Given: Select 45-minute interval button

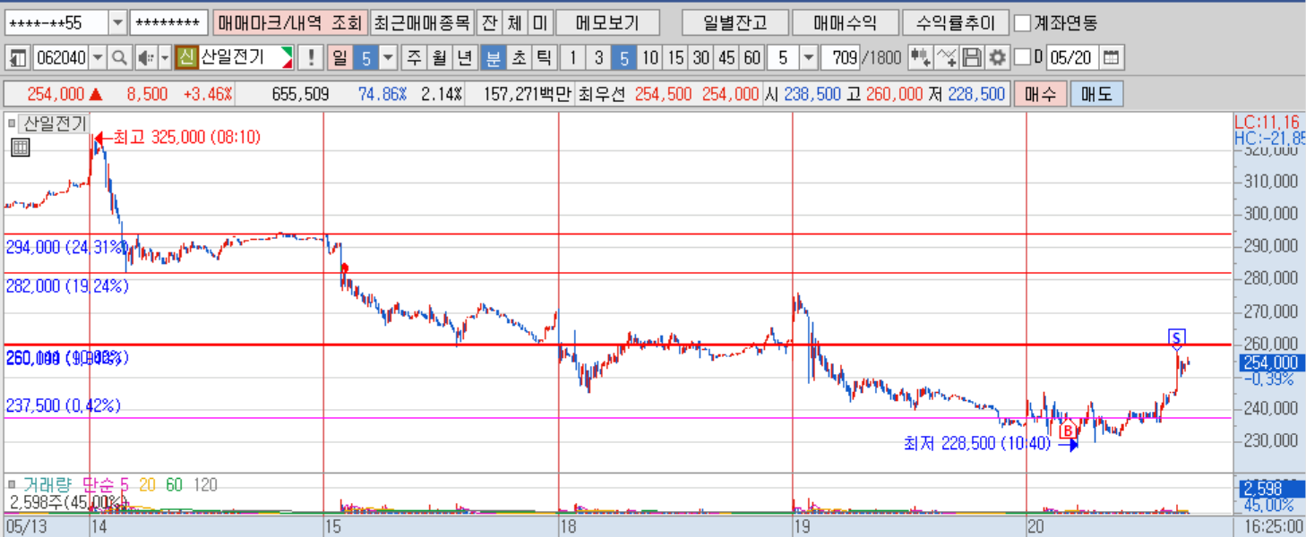Looking at the screenshot, I should click(726, 58).
